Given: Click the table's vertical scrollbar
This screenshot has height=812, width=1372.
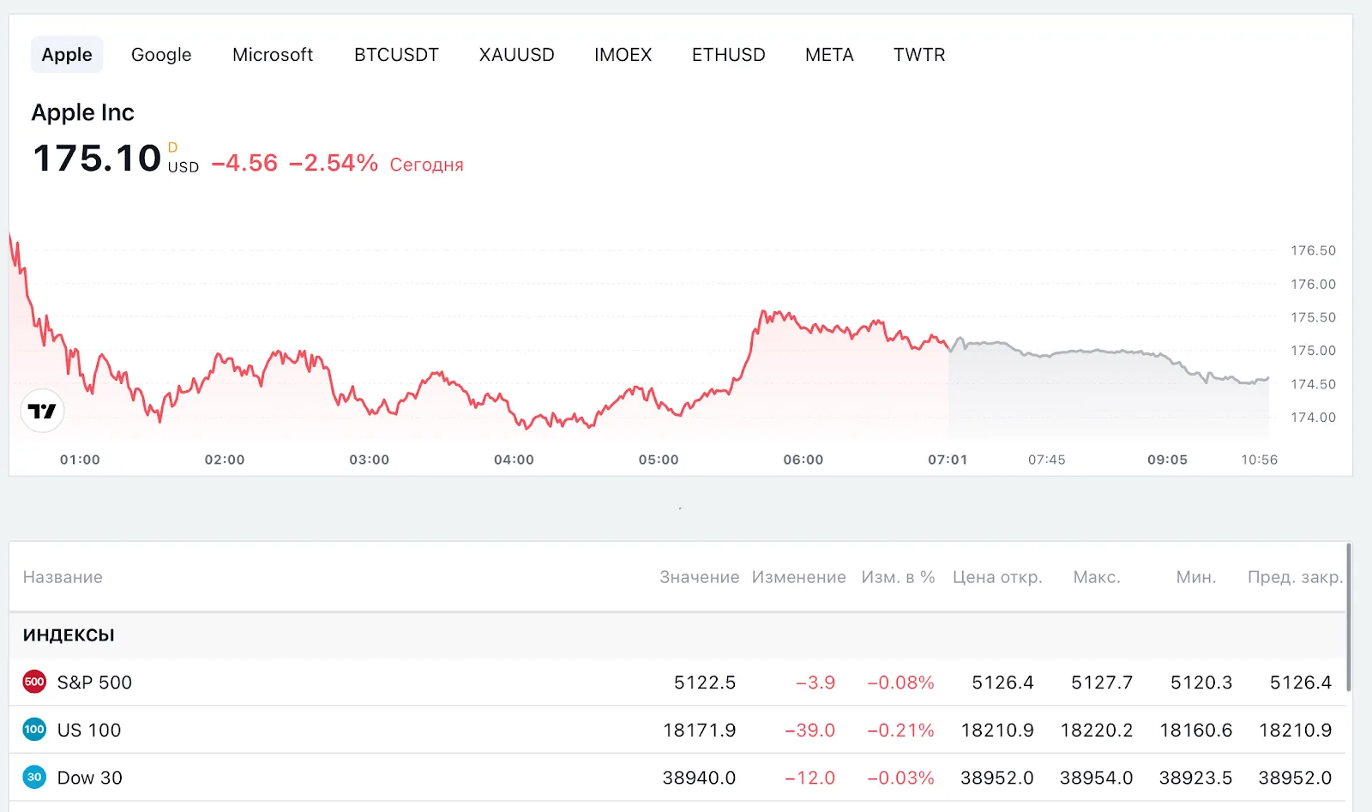Looking at the screenshot, I should 1349,617.
